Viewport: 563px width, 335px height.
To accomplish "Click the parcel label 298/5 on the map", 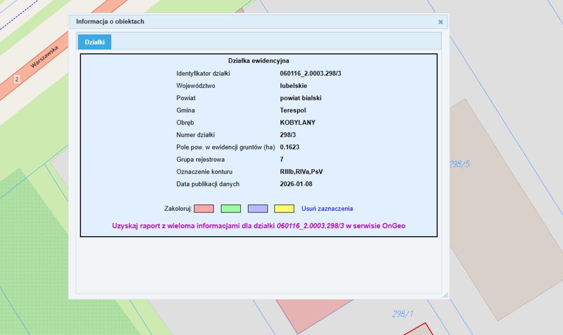I will (x=460, y=164).
